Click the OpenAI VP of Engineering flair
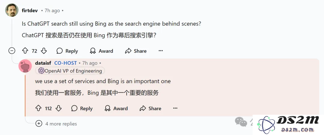The width and height of the screenshot is (324, 135). click(70, 71)
